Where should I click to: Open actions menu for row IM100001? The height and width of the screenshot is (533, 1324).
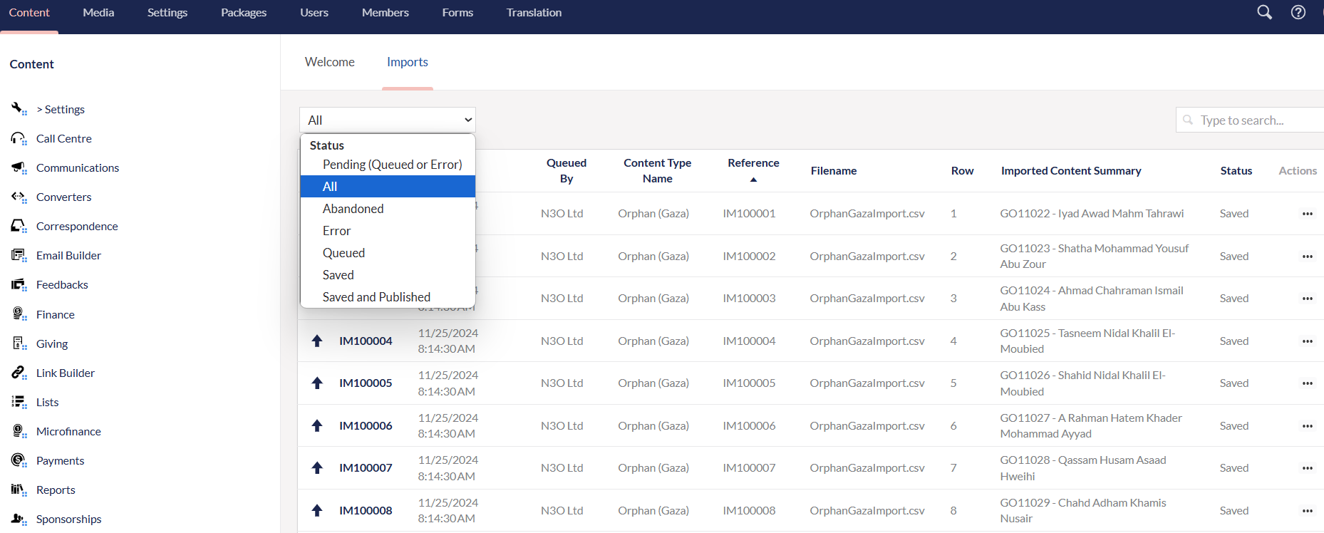point(1307,214)
